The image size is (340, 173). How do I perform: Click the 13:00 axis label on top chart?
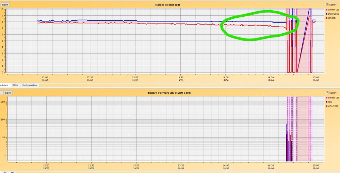(x=135, y=79)
